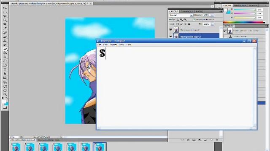Hide the Background copy 2 layer
The width and height of the screenshot is (270, 151).
coord(170,30)
